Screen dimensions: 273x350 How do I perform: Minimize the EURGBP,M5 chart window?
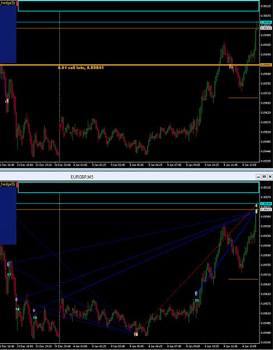[258, 177]
